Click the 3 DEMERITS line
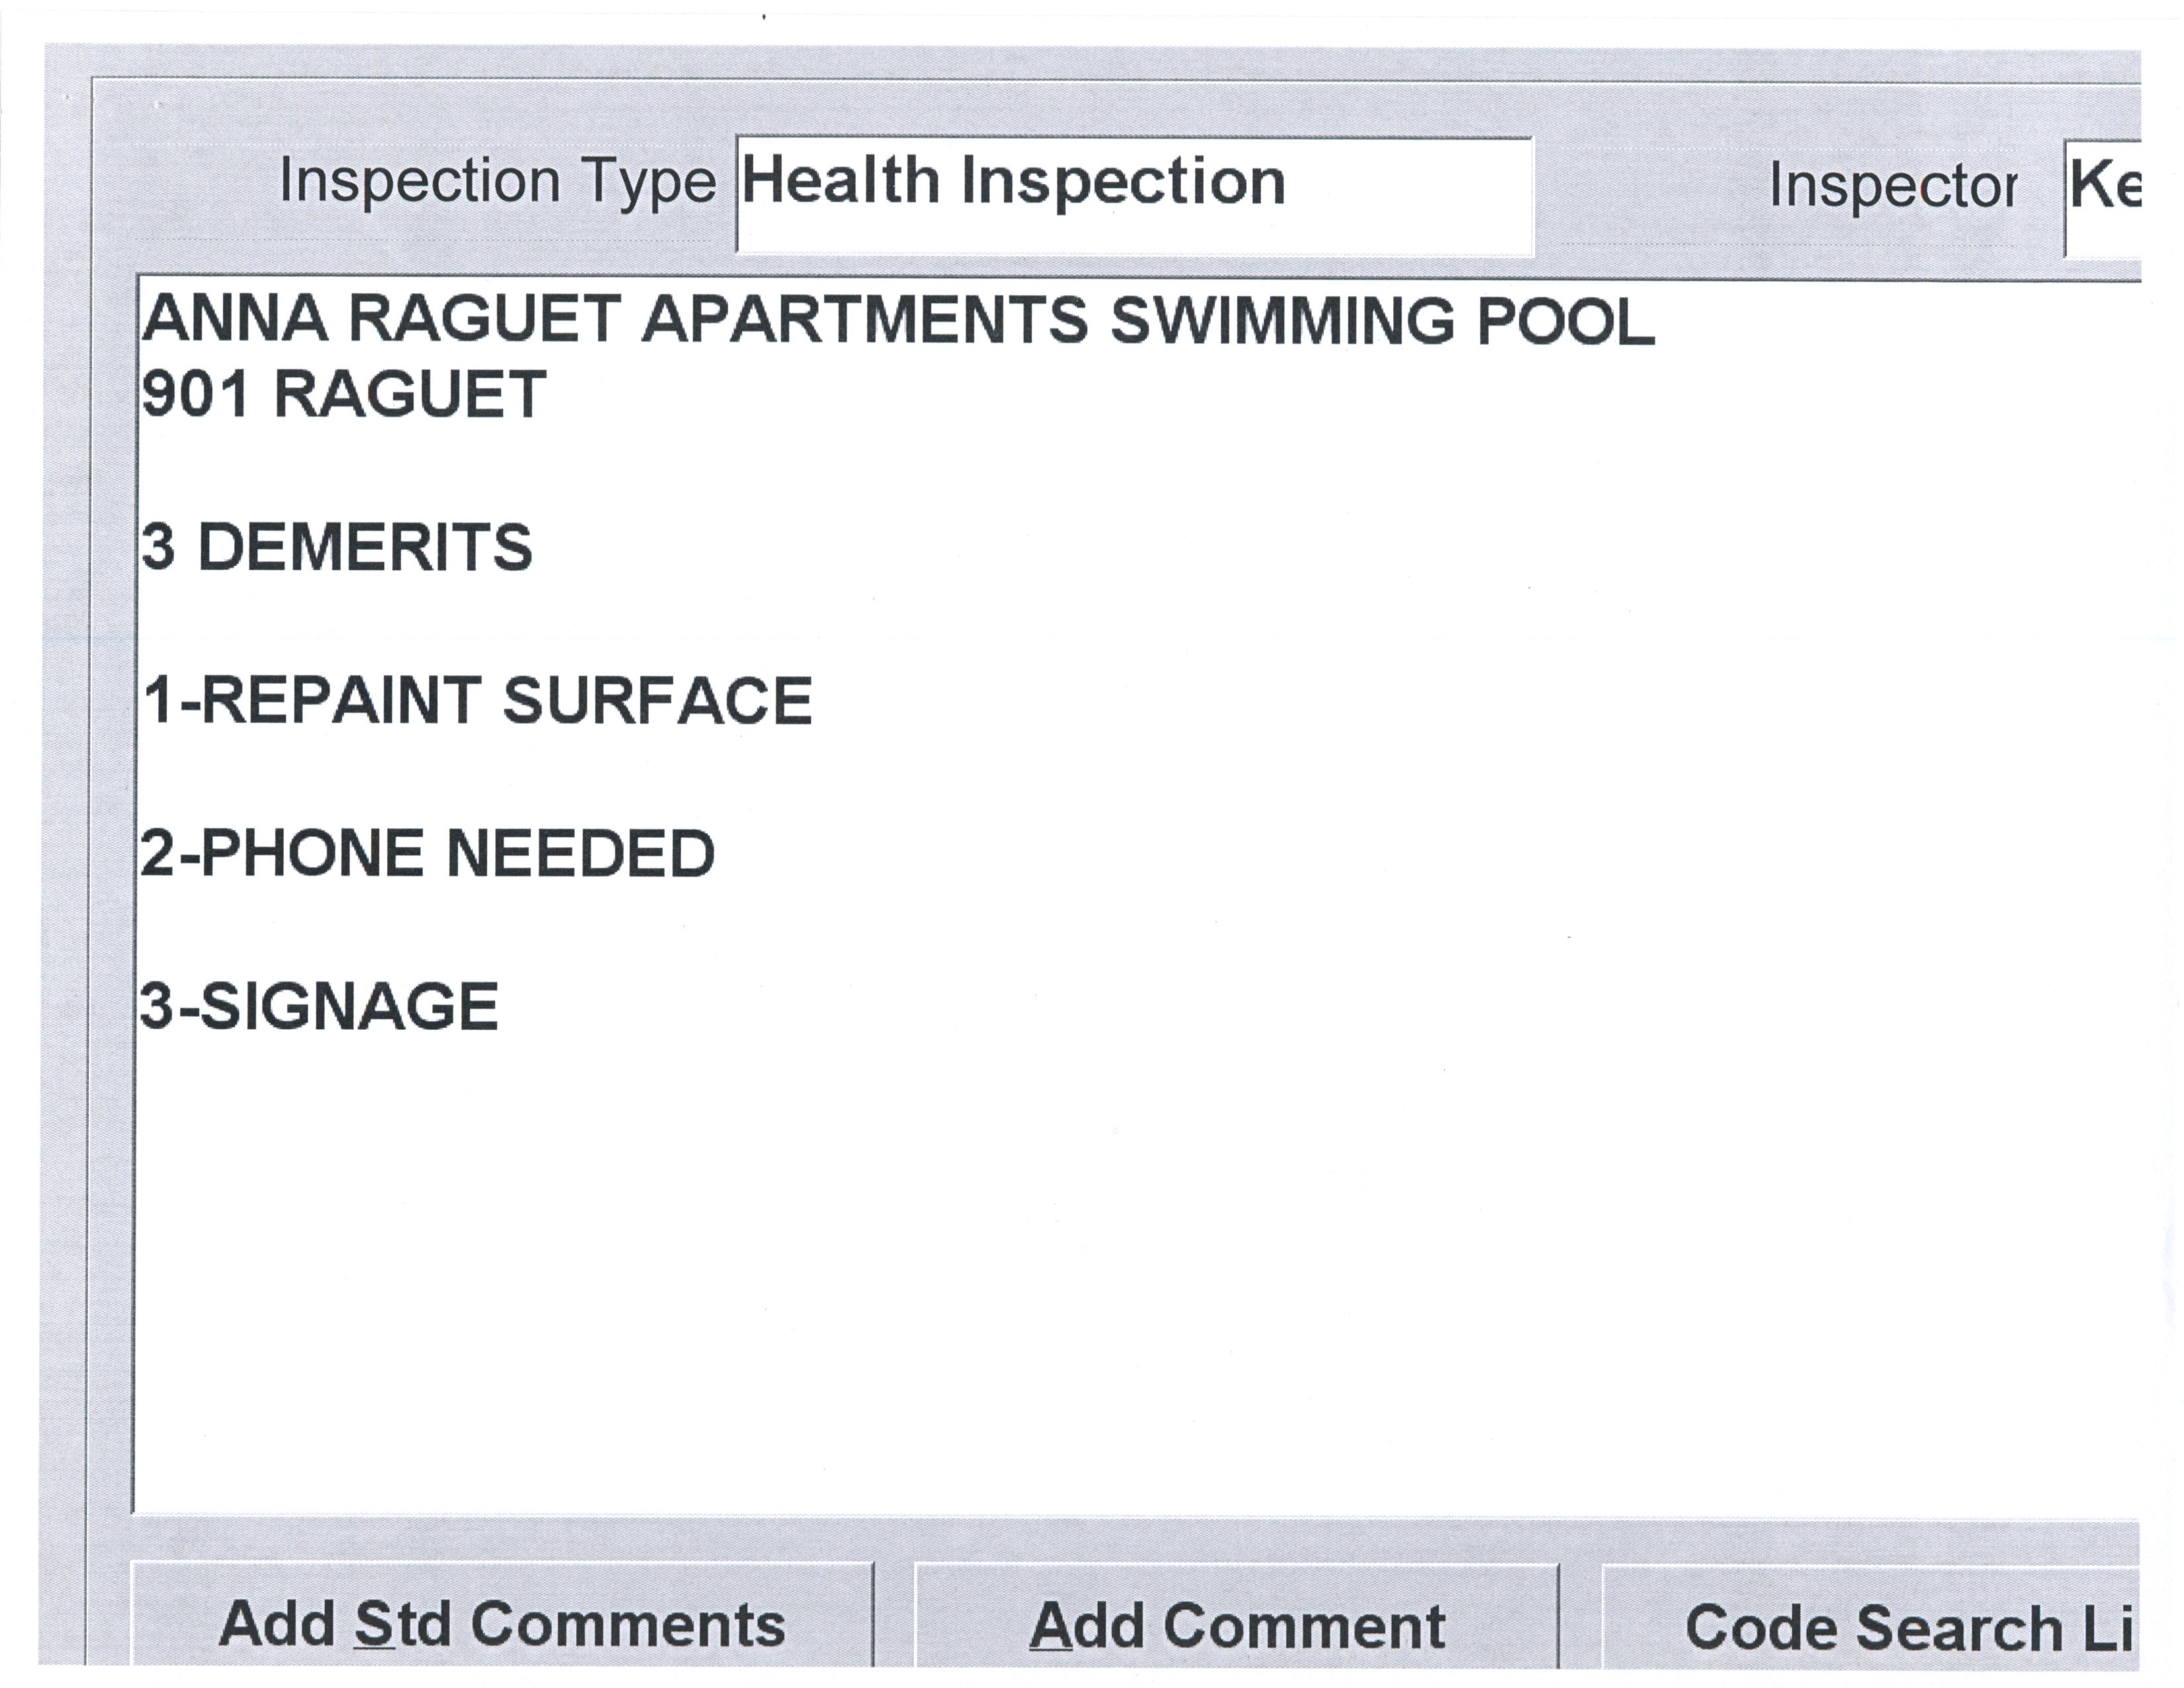This screenshot has width=2184, height=1688. click(x=337, y=548)
